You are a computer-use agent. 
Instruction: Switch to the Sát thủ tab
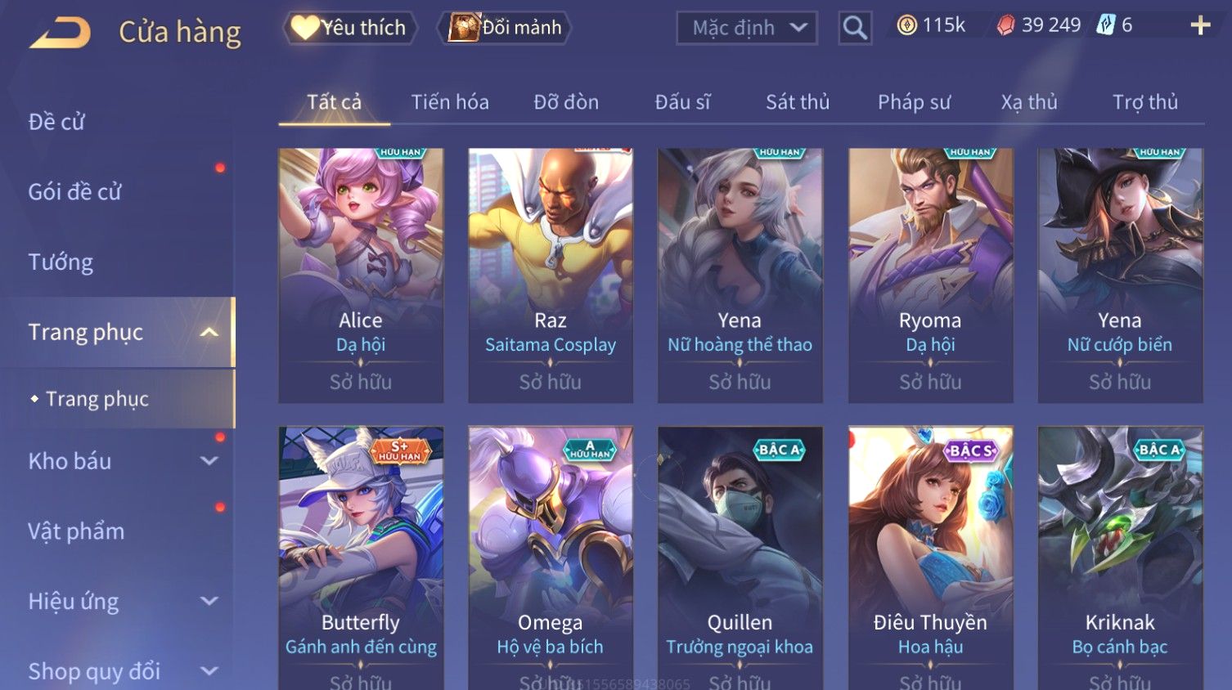pos(798,102)
